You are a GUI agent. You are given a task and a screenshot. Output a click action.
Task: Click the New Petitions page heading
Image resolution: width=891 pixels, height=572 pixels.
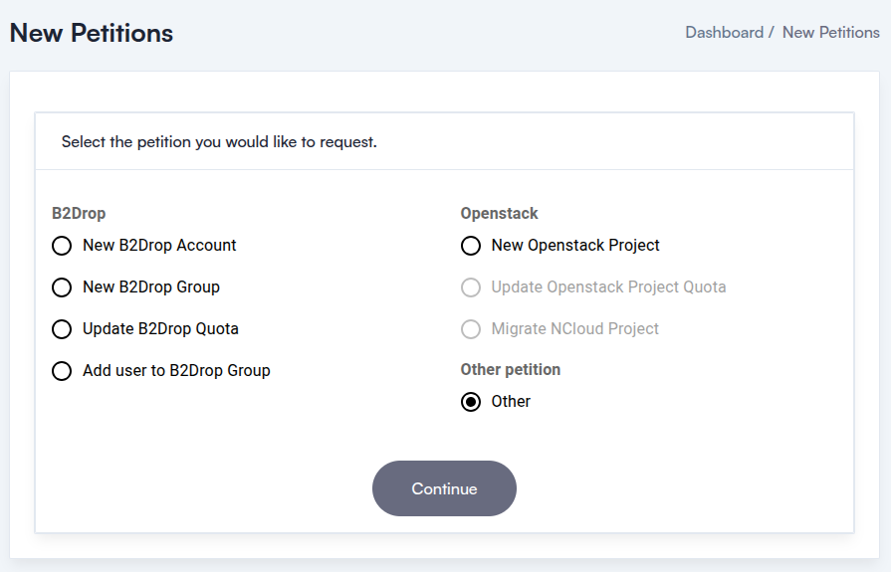92,33
